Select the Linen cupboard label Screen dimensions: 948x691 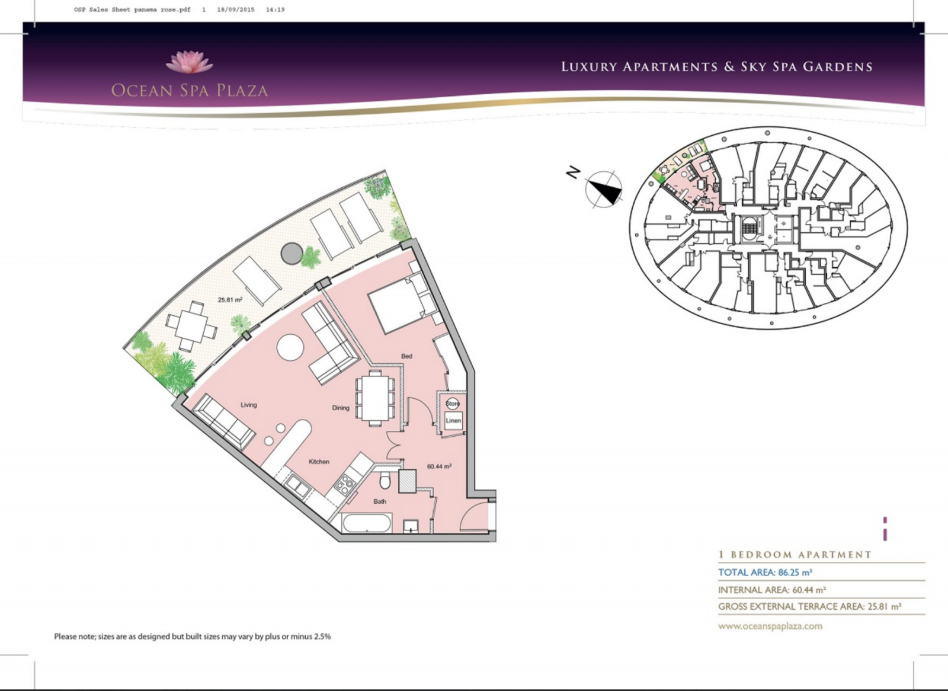click(453, 421)
